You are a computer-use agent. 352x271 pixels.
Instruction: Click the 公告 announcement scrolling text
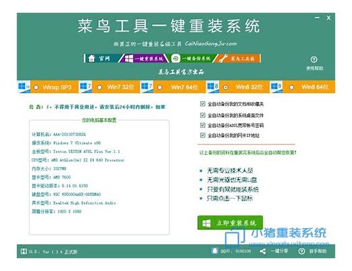point(97,107)
